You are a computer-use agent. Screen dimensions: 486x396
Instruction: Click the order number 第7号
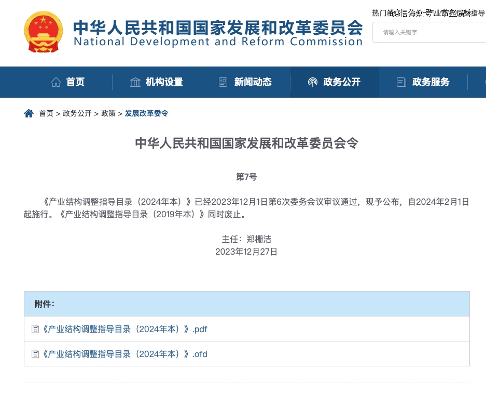click(x=246, y=177)
